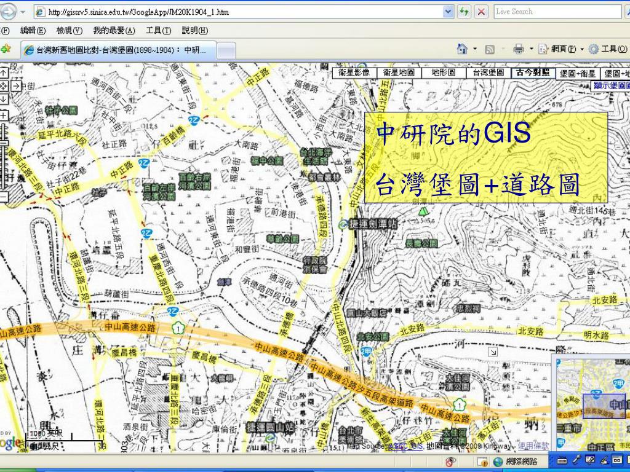Select the 古今對照 map mode

pos(533,73)
